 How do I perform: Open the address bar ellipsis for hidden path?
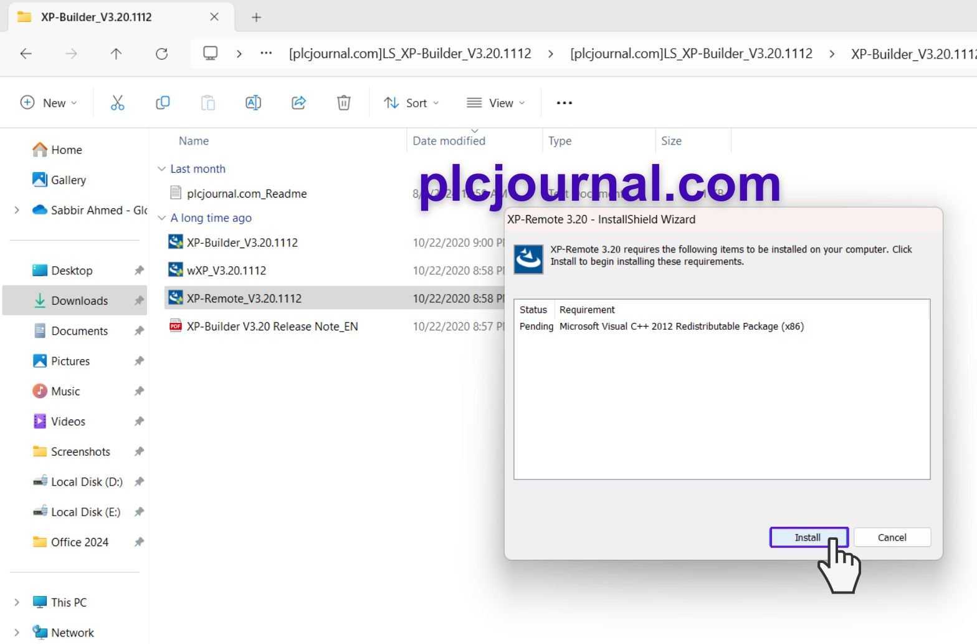tap(266, 54)
